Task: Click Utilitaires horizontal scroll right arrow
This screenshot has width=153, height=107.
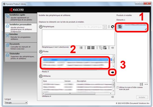Action: tap(110, 94)
